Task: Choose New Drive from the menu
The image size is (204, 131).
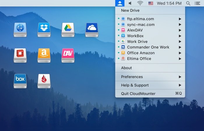Action: point(150,10)
